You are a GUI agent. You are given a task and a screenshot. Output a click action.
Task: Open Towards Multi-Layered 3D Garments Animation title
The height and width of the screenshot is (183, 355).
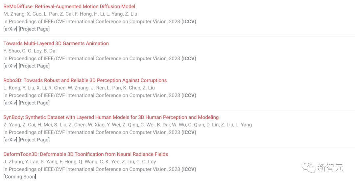coord(56,44)
